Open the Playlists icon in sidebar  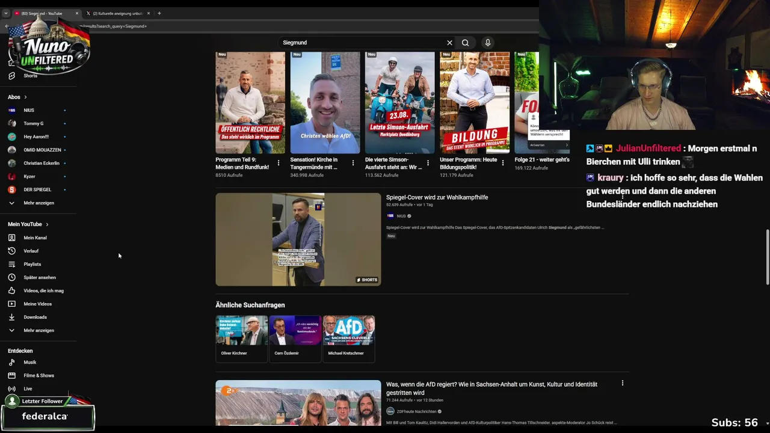(11, 264)
